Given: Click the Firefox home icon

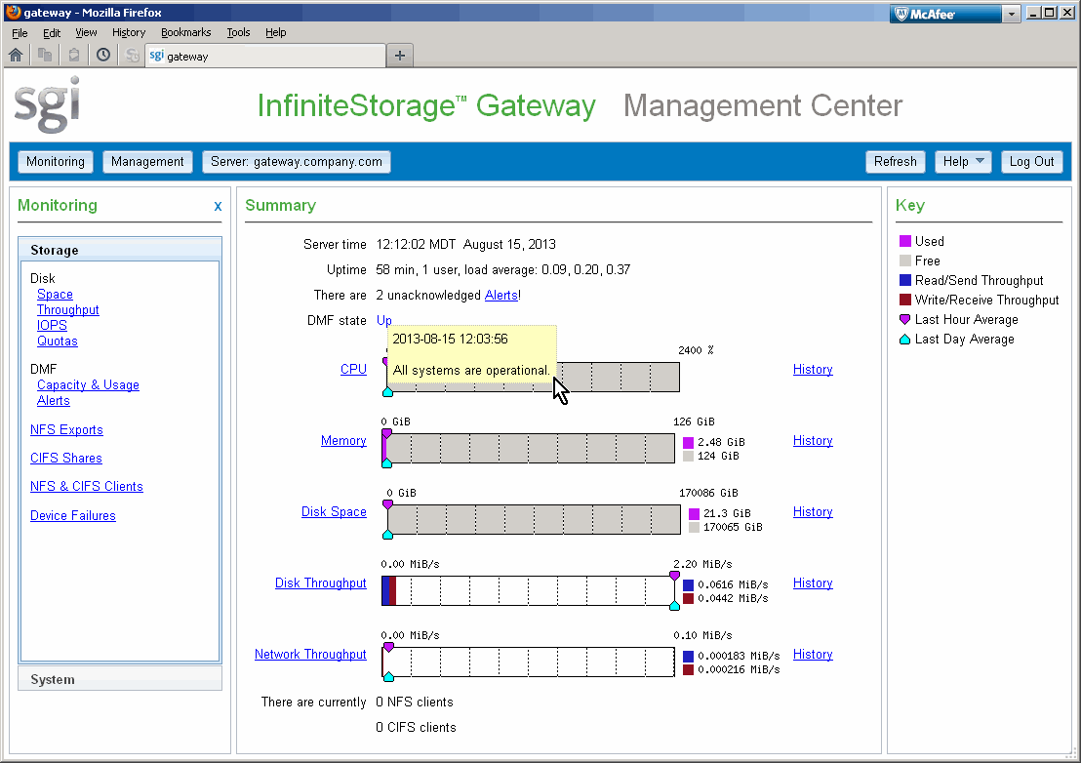Looking at the screenshot, I should point(16,56).
